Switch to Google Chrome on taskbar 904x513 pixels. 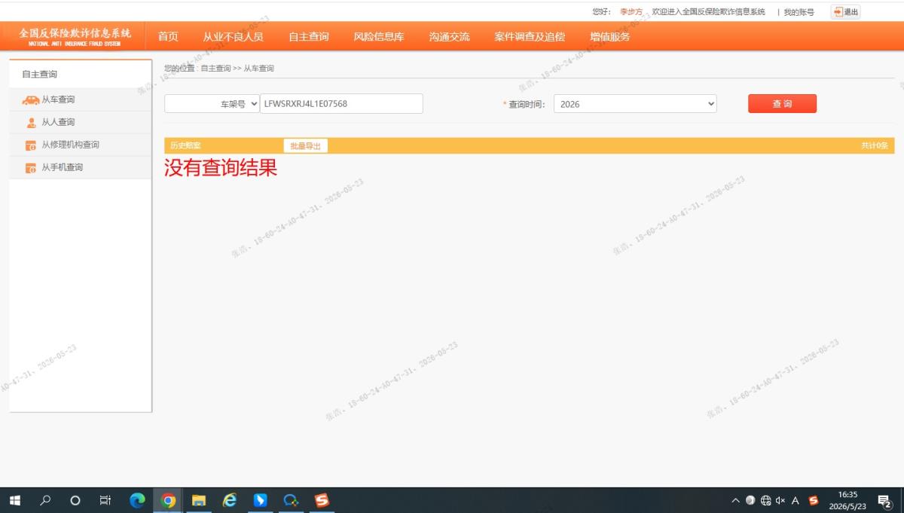pos(168,500)
